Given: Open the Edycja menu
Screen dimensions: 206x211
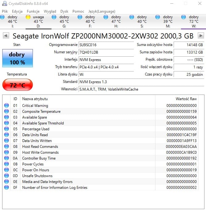Looking at the screenshot, I should [17, 11].
